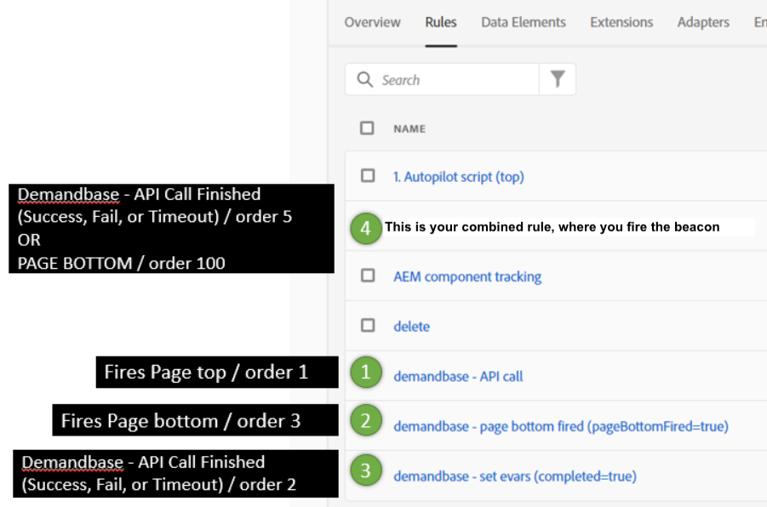
Task: Select the checkbox for the delete rule
Action: click(368, 326)
